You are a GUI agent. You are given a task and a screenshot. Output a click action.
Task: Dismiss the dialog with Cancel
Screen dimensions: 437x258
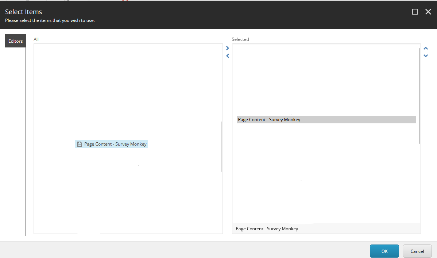click(x=417, y=251)
